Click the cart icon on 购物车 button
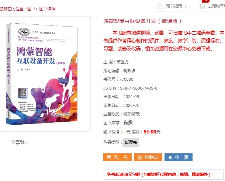 coord(140,157)
